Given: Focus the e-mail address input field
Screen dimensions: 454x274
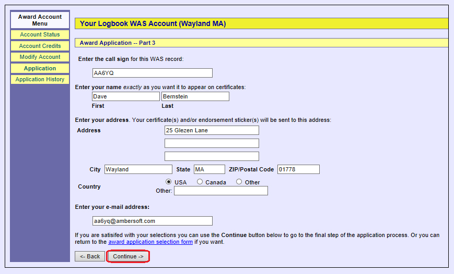Looking at the screenshot, I should point(152,221).
